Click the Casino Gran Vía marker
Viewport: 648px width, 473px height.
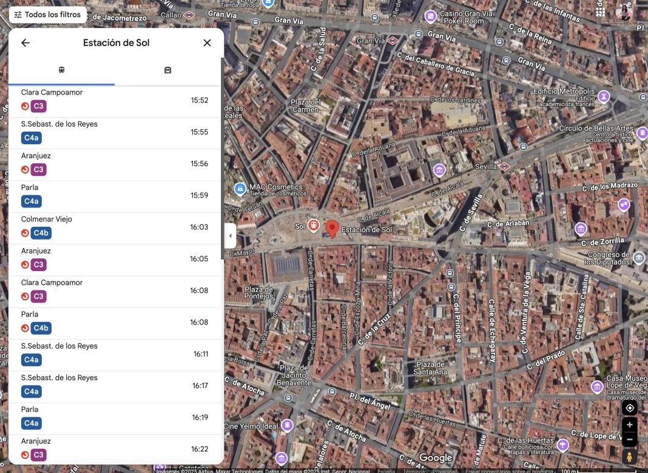coord(431,16)
